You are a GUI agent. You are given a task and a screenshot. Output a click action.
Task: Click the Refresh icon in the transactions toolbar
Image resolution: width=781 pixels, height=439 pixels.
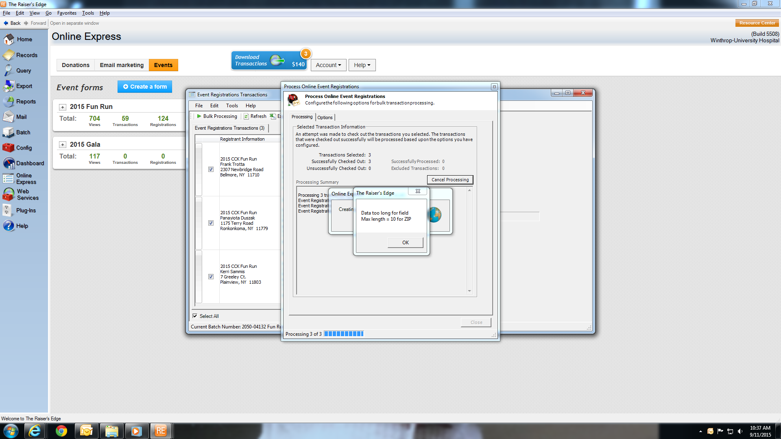click(x=246, y=116)
